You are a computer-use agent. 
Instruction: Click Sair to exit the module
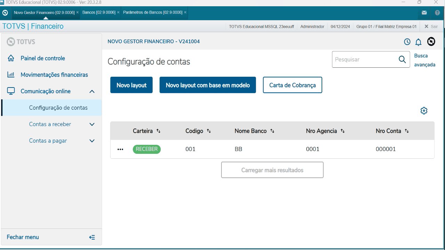[431, 26]
